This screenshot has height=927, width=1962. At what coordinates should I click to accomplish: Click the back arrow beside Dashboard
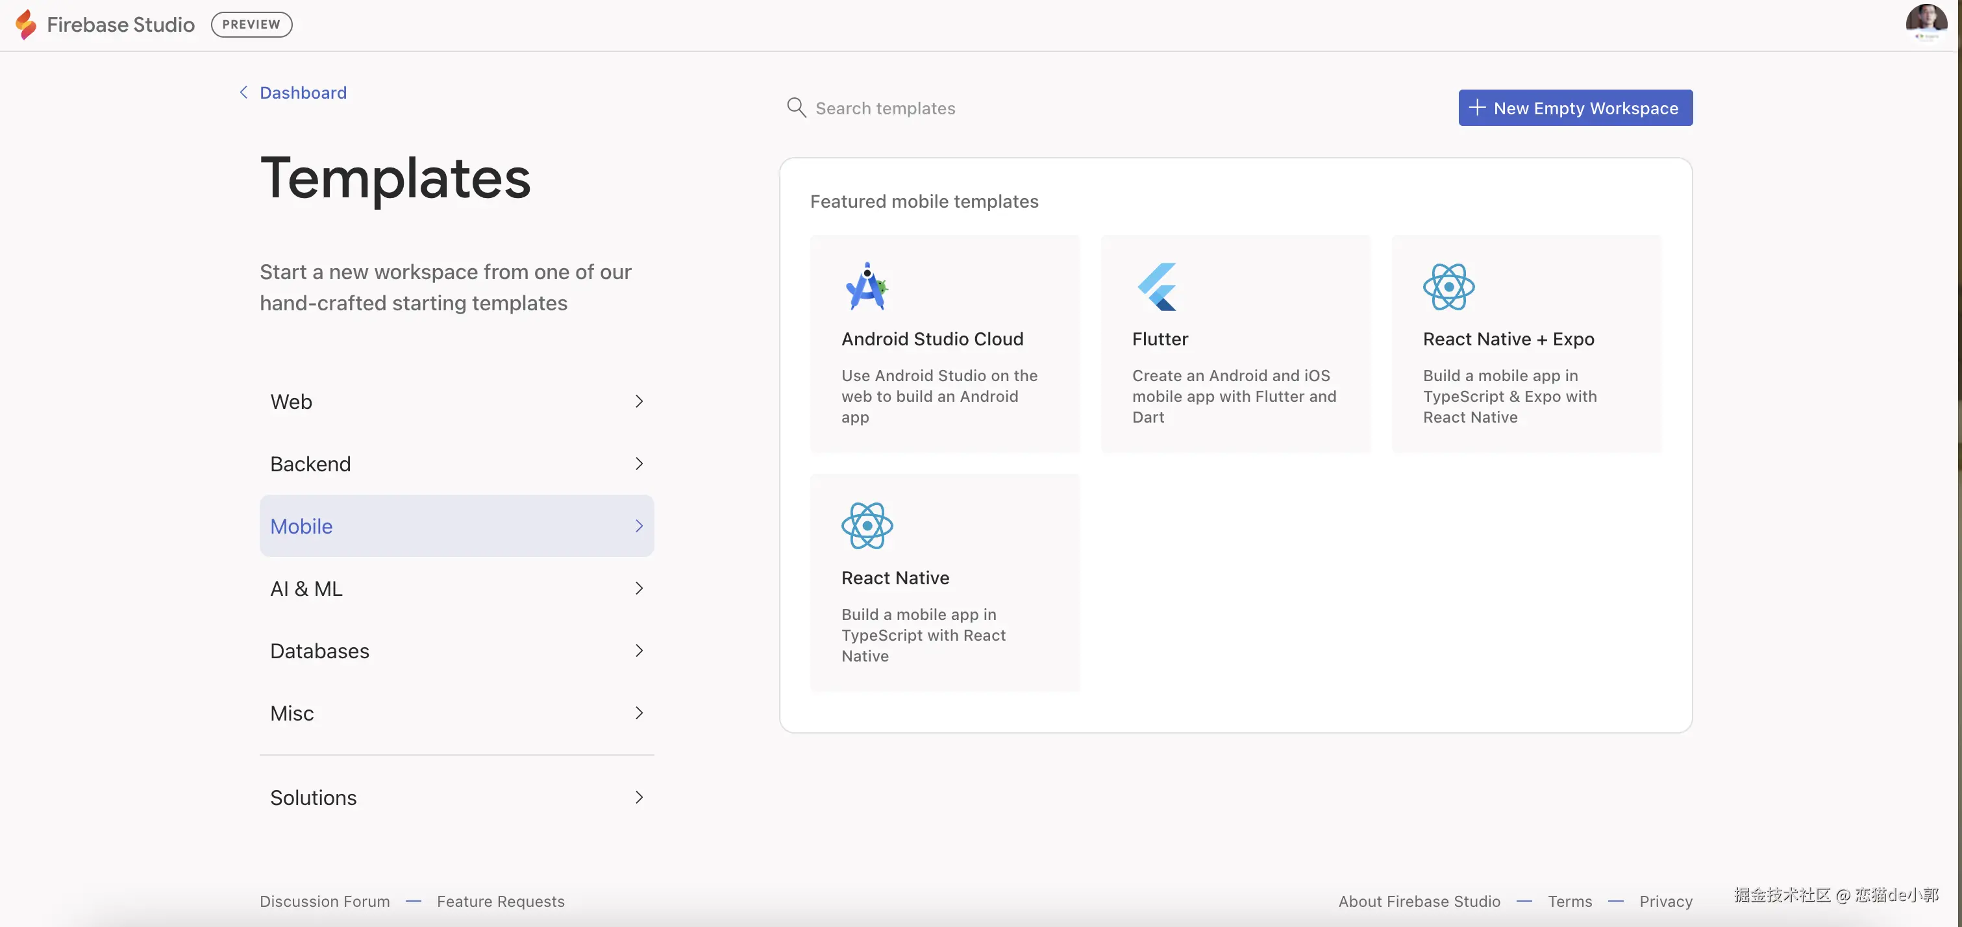[x=243, y=92]
